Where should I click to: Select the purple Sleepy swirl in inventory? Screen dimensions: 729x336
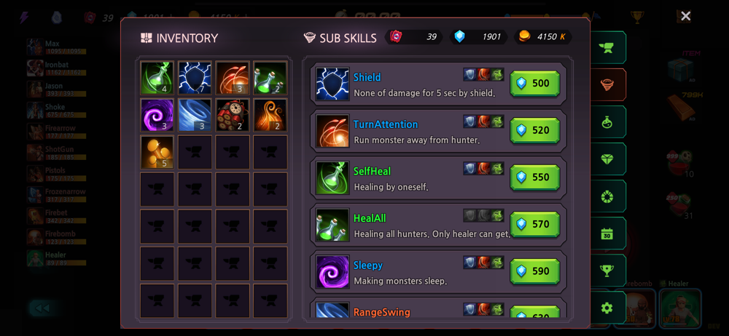point(157,115)
